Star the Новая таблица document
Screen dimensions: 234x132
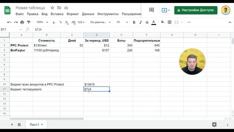coord(52,8)
